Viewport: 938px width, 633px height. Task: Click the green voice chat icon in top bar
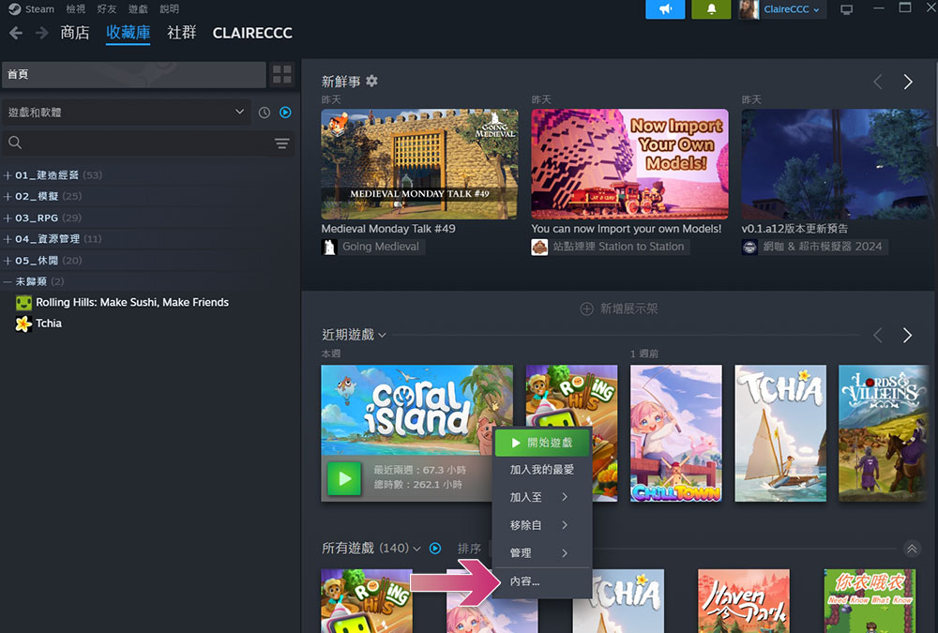coord(665,9)
